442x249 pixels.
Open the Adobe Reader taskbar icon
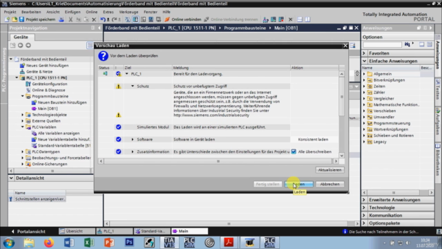click(229, 243)
